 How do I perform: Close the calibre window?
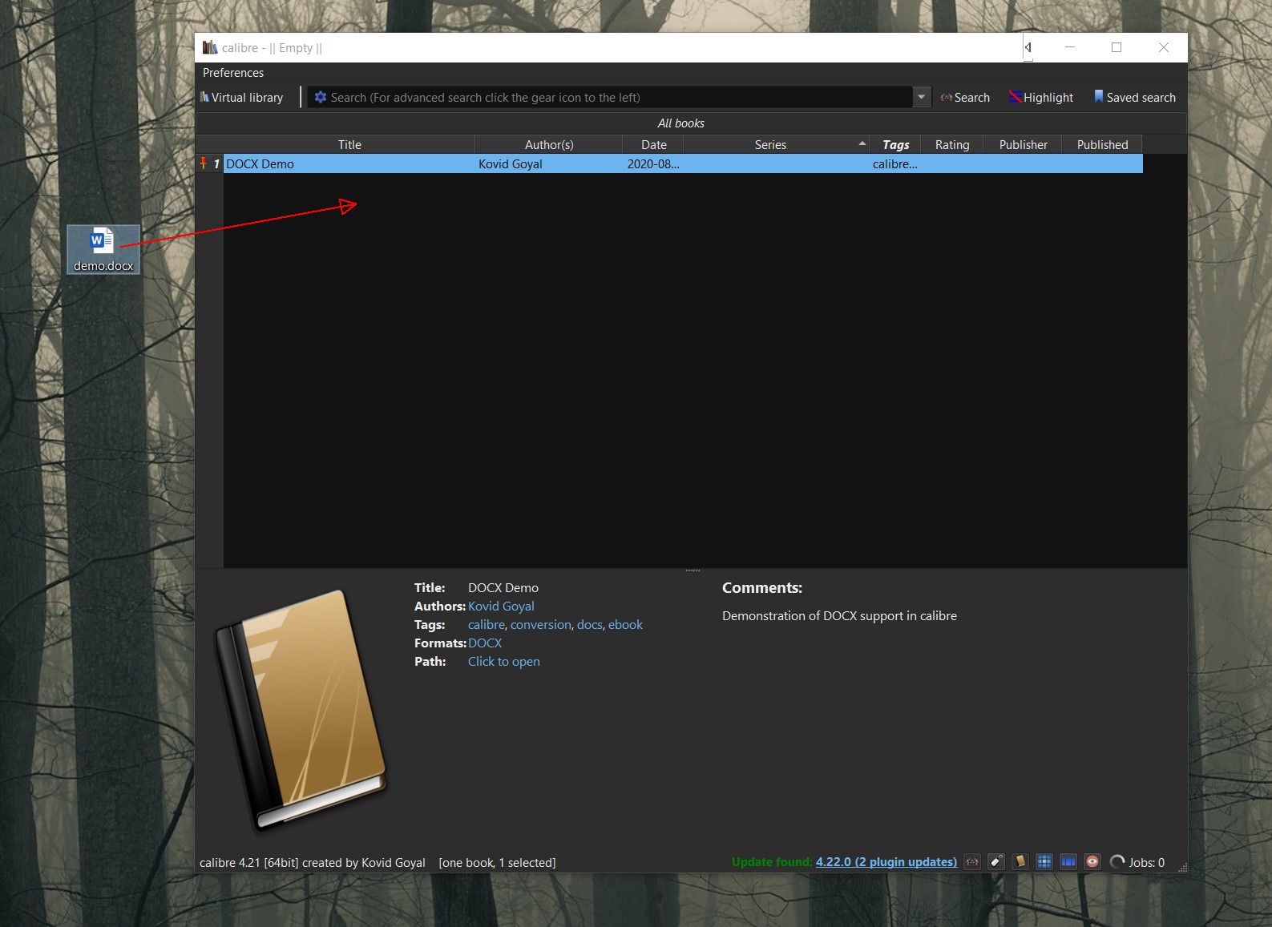tap(1164, 47)
